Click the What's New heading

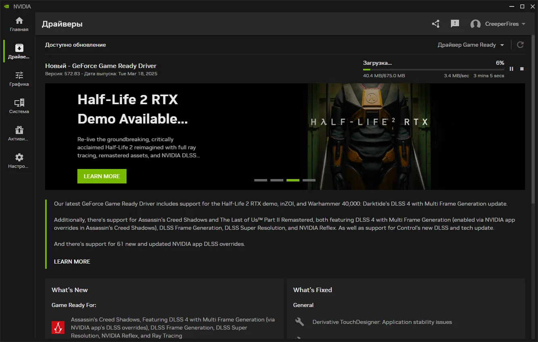point(70,290)
